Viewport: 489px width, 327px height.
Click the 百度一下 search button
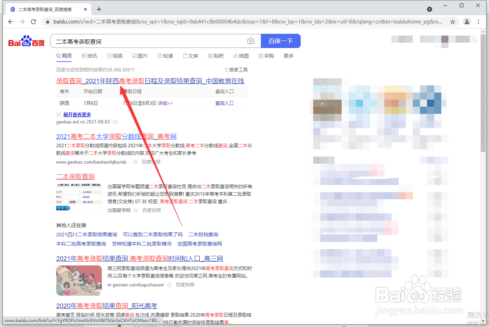point(281,41)
